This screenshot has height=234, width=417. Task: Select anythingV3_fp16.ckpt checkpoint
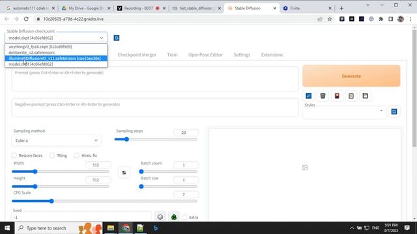[x=56, y=47]
